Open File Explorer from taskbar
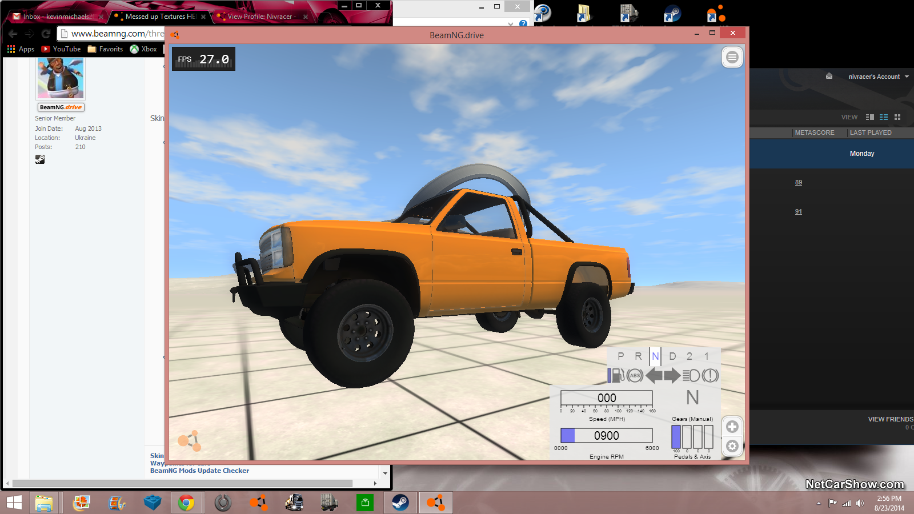The height and width of the screenshot is (514, 914). click(44, 503)
